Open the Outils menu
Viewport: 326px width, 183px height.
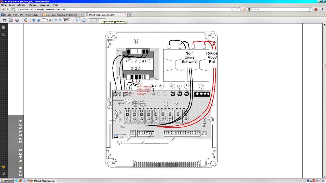click(56, 5)
